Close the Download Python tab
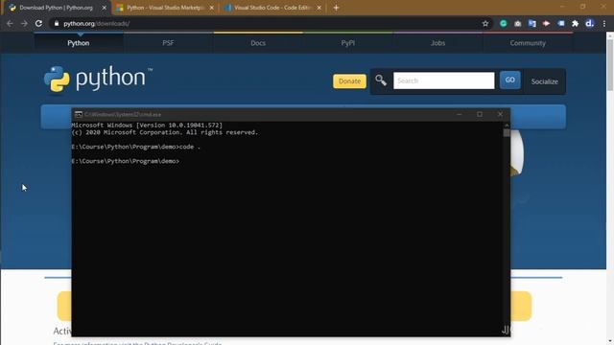 tap(105, 8)
